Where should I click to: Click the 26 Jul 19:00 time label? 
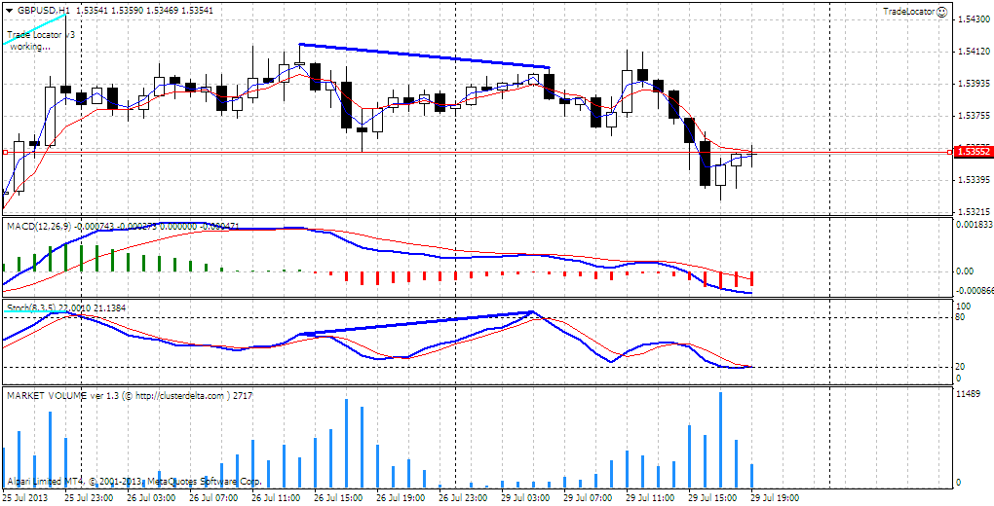pos(399,498)
